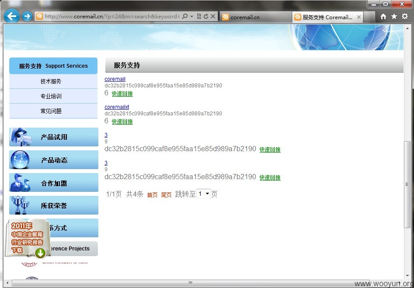Click 快速链接 under the coremail result
The width and height of the screenshot is (414, 288).
pyautogui.click(x=122, y=94)
